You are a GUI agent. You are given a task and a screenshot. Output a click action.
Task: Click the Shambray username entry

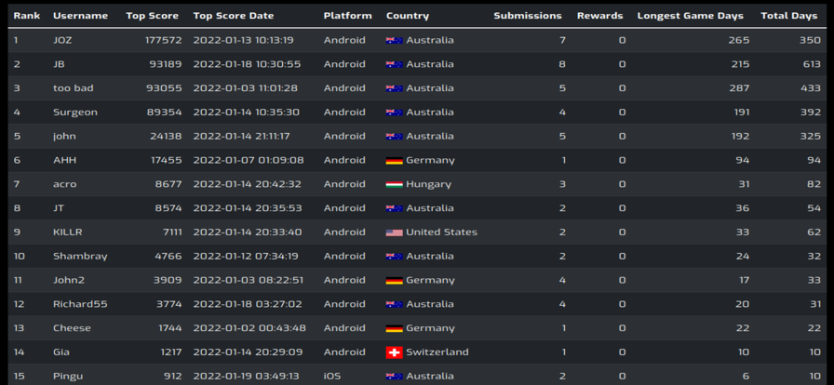[x=80, y=257]
